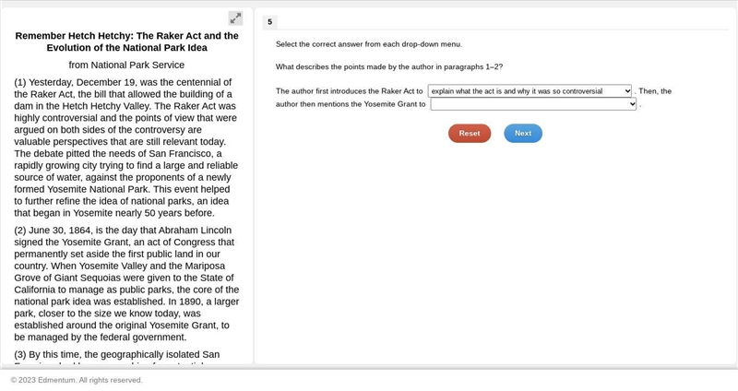
Task: Click "from National Park Service" byline
Action: click(x=126, y=65)
